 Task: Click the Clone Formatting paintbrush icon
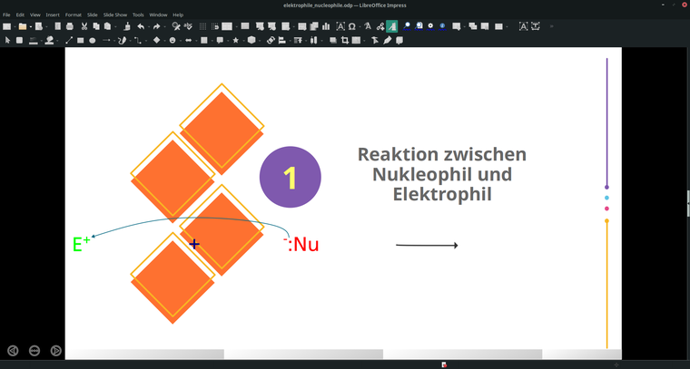click(127, 26)
